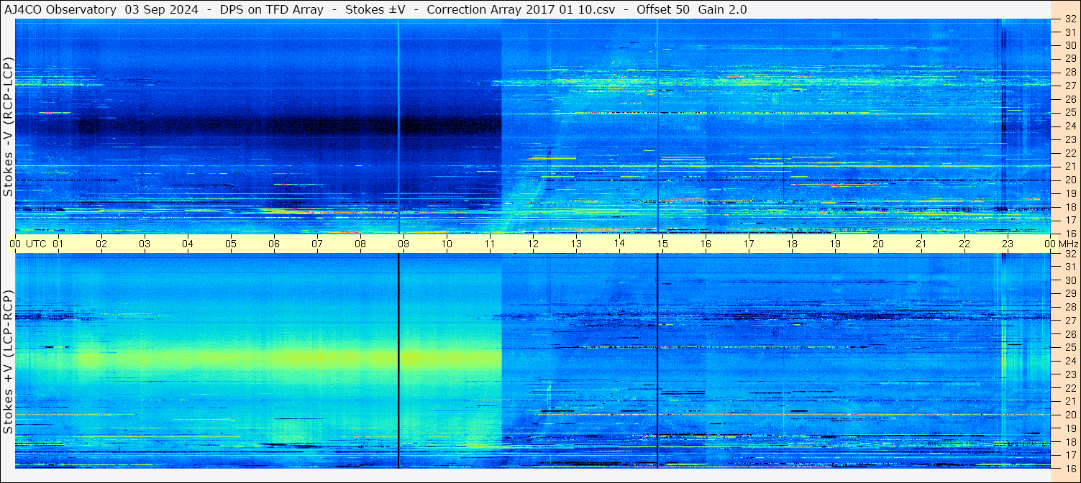1081x483 pixels.
Task: Click the "Offset 50" value in header
Action: [663, 9]
